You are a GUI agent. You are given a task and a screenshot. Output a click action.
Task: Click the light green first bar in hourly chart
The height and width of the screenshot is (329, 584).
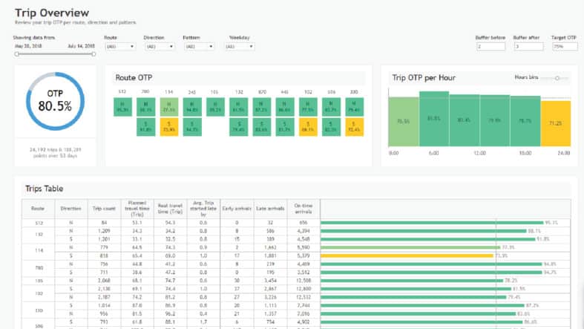point(404,122)
